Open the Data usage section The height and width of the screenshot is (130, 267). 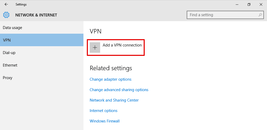click(13, 28)
